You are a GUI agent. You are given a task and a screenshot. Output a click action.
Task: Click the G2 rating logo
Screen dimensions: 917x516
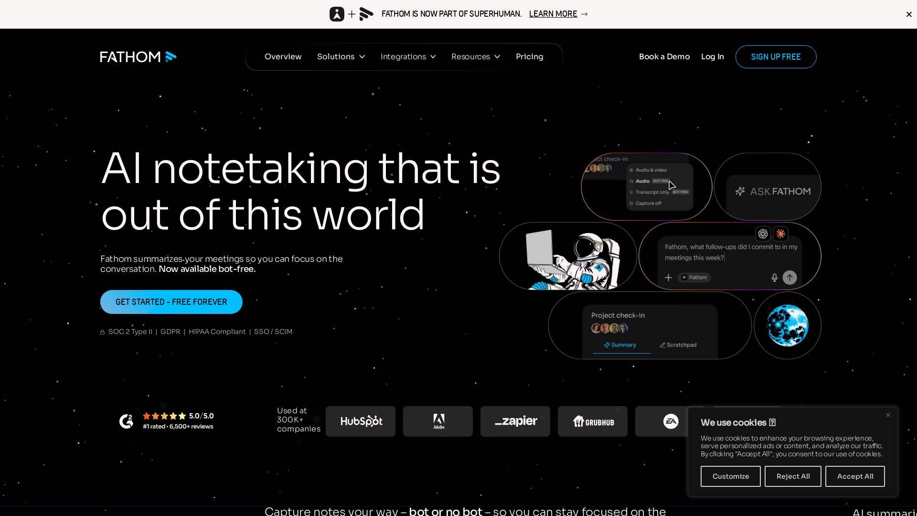click(126, 421)
